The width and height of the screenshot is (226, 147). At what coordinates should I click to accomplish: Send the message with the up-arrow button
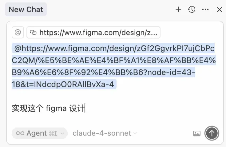click(x=212, y=133)
